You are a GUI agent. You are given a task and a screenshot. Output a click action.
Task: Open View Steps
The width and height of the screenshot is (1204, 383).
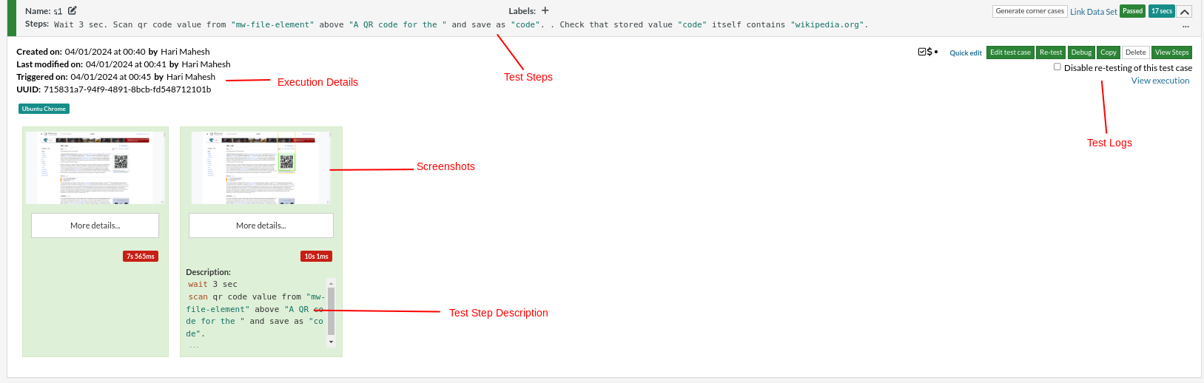[x=1171, y=52]
